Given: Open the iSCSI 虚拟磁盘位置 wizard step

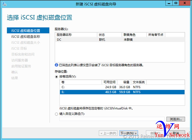Looking at the screenshot, I should pyautogui.click(x=28, y=31).
